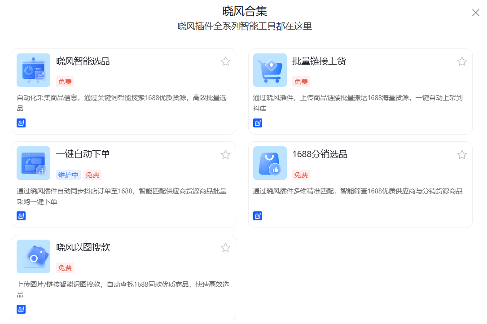Favorite 1688分销选品 with its star
The width and height of the screenshot is (487, 324).
tap(462, 155)
